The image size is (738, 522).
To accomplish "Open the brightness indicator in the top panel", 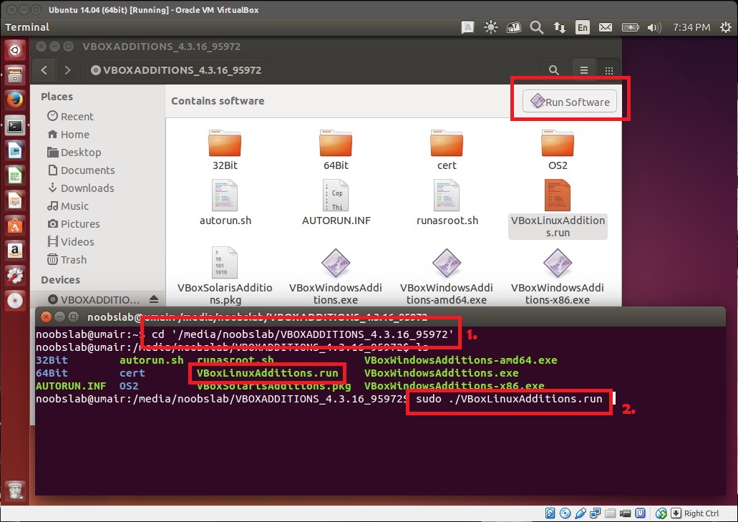I will pyautogui.click(x=491, y=27).
